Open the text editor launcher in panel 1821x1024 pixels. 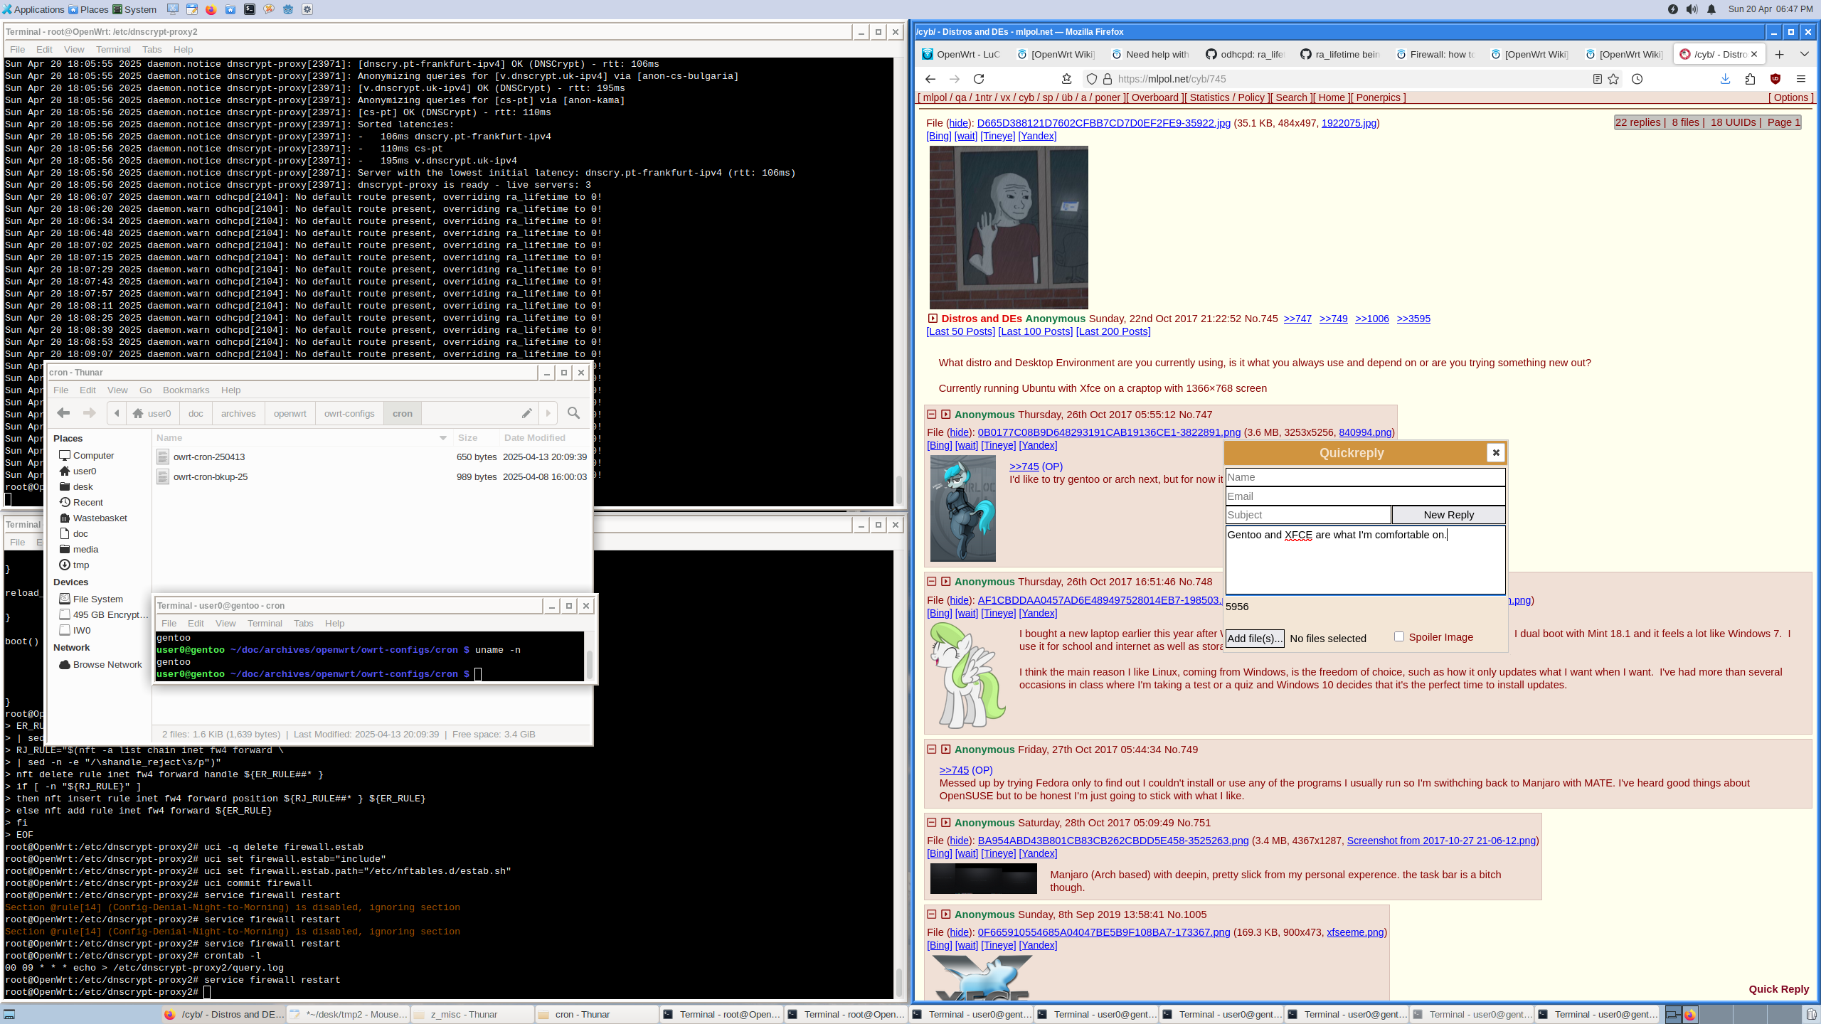pyautogui.click(x=192, y=9)
